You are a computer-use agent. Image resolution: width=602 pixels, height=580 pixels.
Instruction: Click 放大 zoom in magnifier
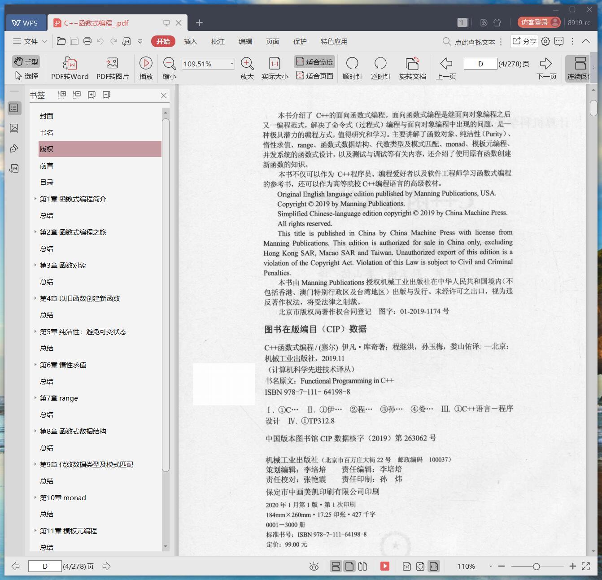247,68
